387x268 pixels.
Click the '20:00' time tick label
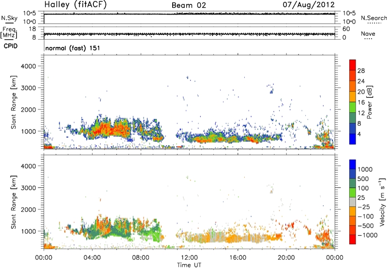(x=286, y=258)
